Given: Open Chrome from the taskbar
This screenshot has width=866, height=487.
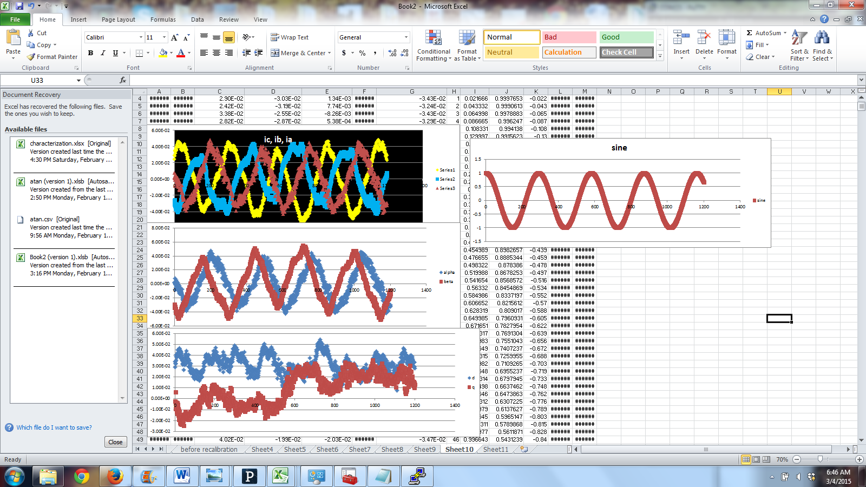Looking at the screenshot, I should pos(82,476).
